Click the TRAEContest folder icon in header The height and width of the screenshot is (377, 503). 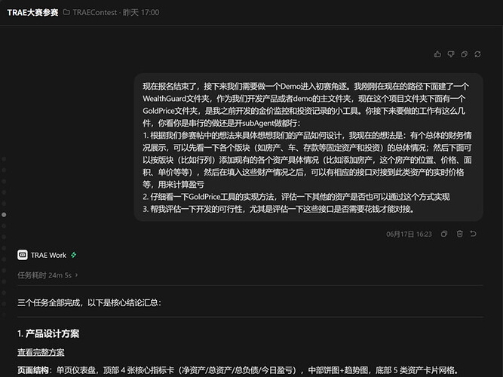pyautogui.click(x=66, y=12)
